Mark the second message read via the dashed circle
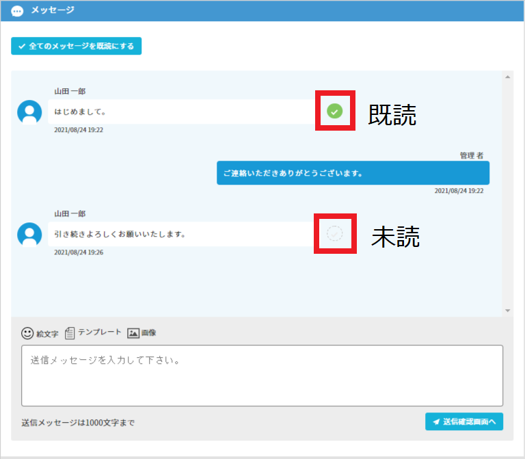Screen dimensions: 525x459 (x=334, y=234)
